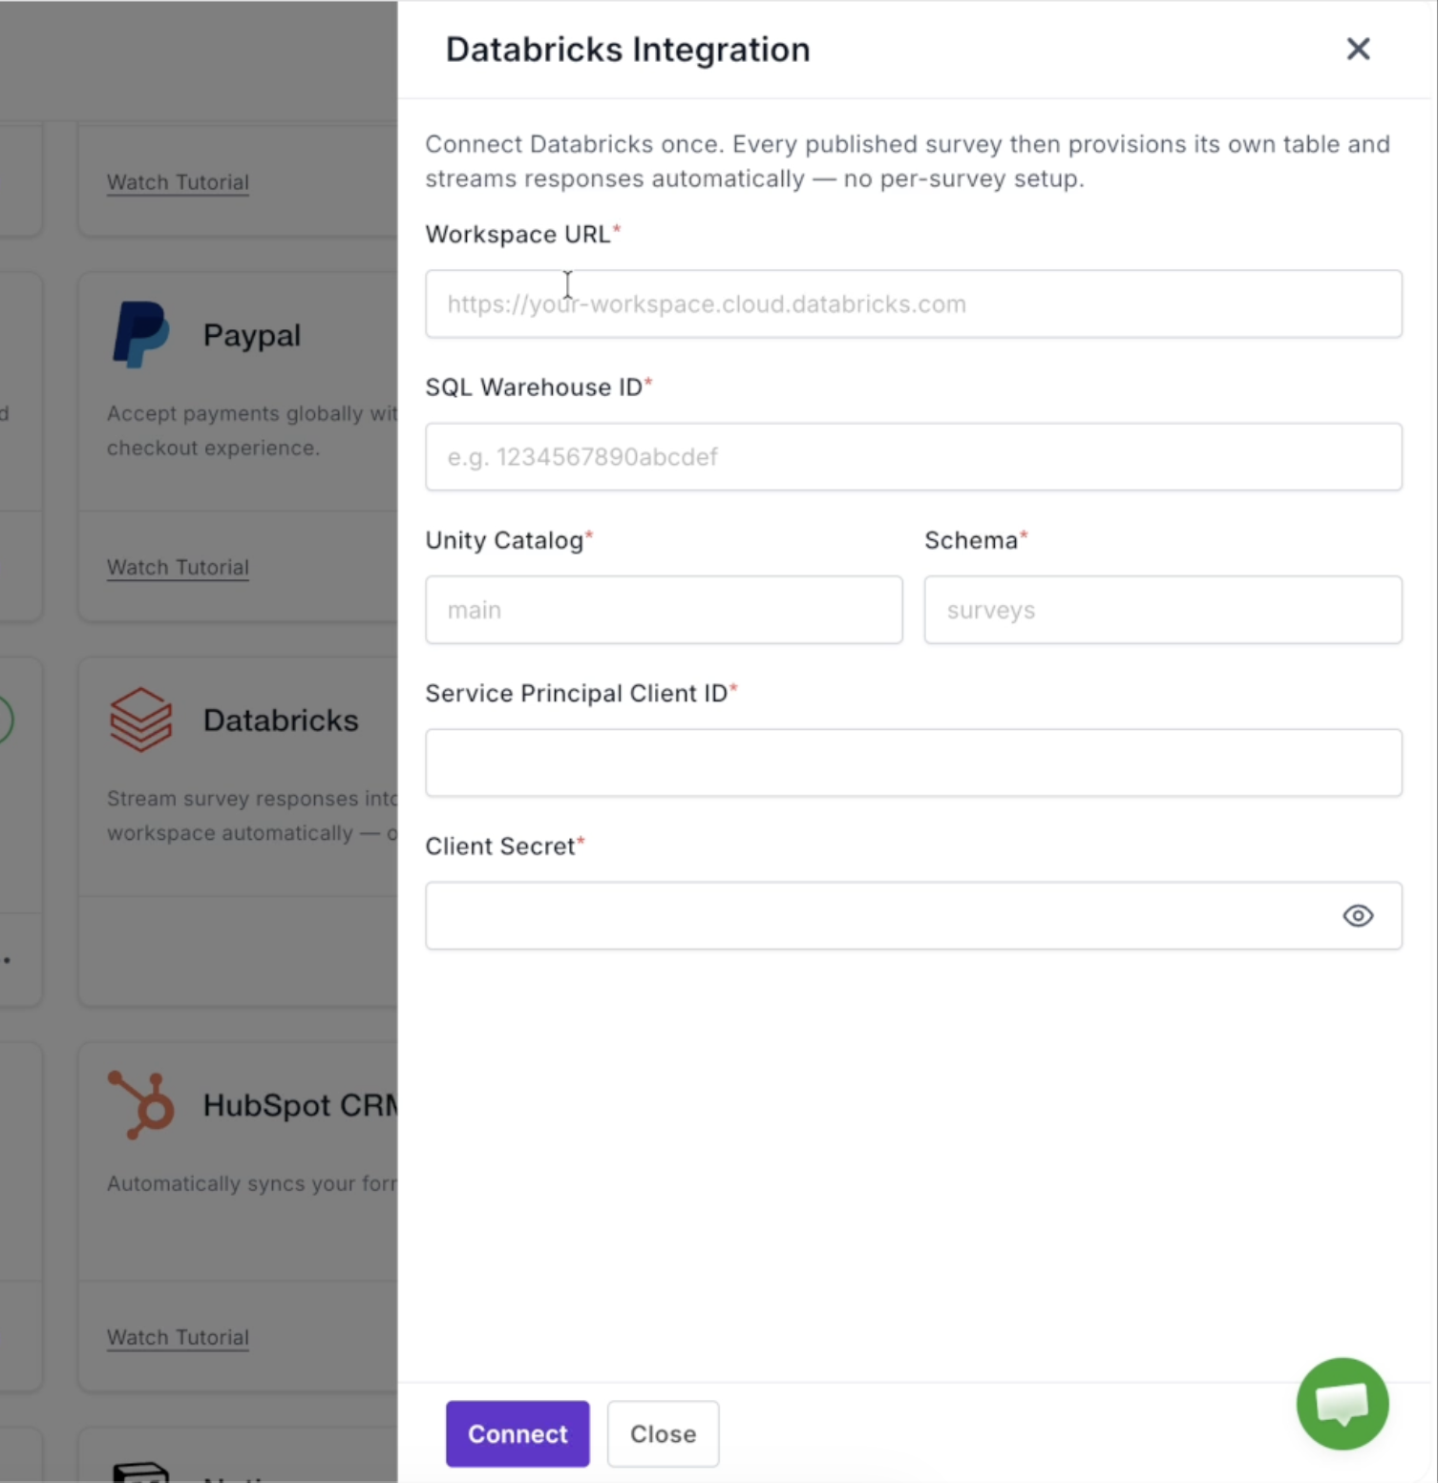The width and height of the screenshot is (1438, 1483).
Task: Open Watch Tutorial link under Paypal
Action: coord(178,567)
